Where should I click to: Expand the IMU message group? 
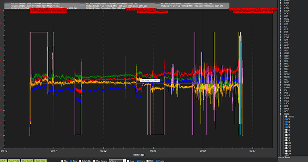coord(280,51)
